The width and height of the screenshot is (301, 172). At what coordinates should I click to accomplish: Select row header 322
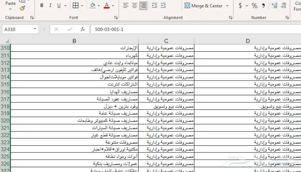pyautogui.click(x=5, y=135)
